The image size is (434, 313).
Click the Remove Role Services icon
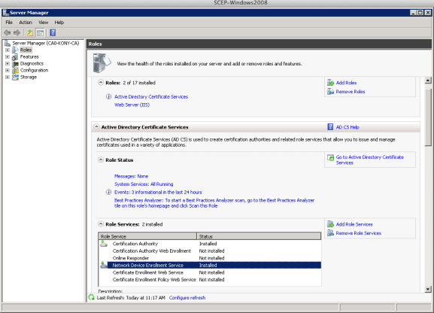[x=330, y=233]
